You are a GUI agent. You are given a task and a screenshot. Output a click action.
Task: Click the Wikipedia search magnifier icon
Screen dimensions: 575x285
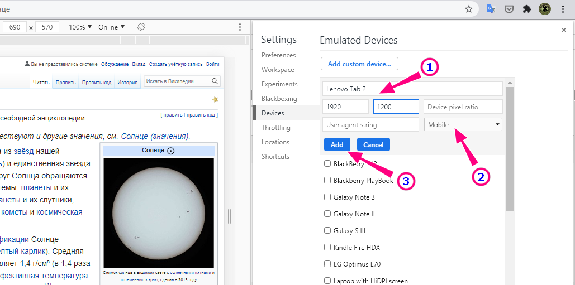[x=215, y=81]
